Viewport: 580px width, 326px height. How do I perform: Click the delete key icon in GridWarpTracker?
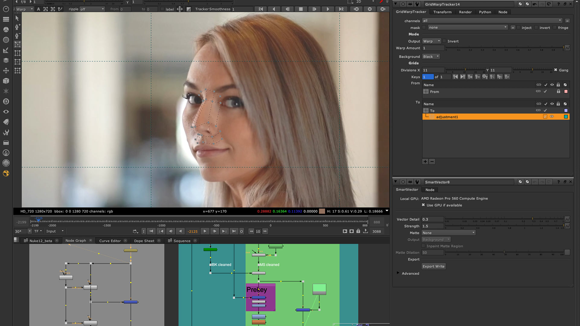coord(478,77)
